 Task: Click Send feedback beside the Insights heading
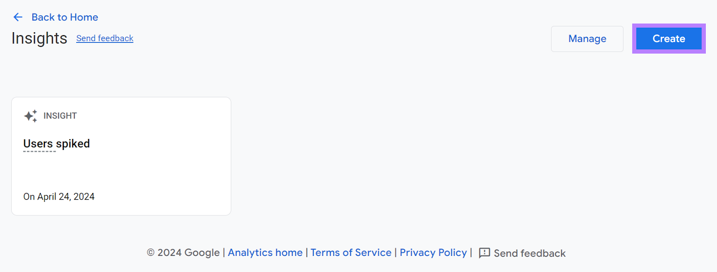tap(104, 38)
